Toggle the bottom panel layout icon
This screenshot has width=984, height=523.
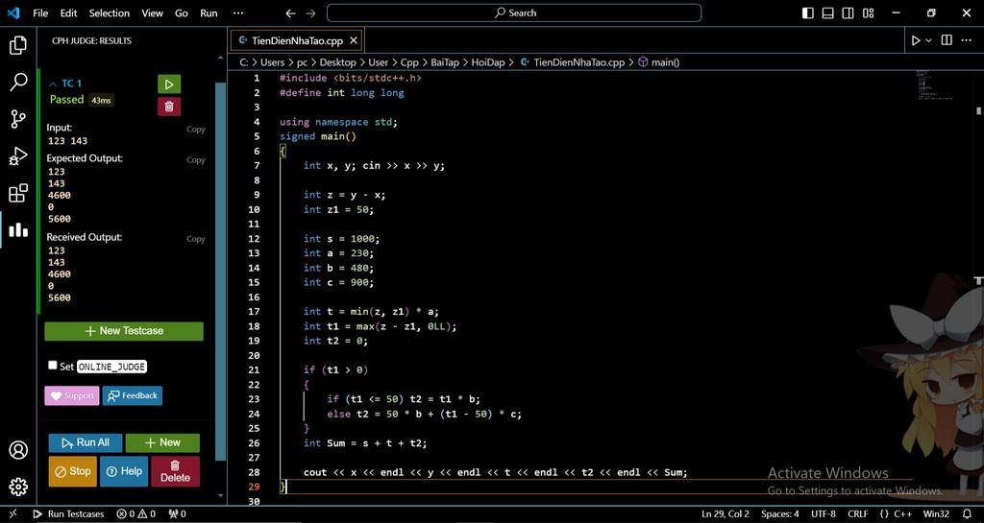pyautogui.click(x=827, y=13)
